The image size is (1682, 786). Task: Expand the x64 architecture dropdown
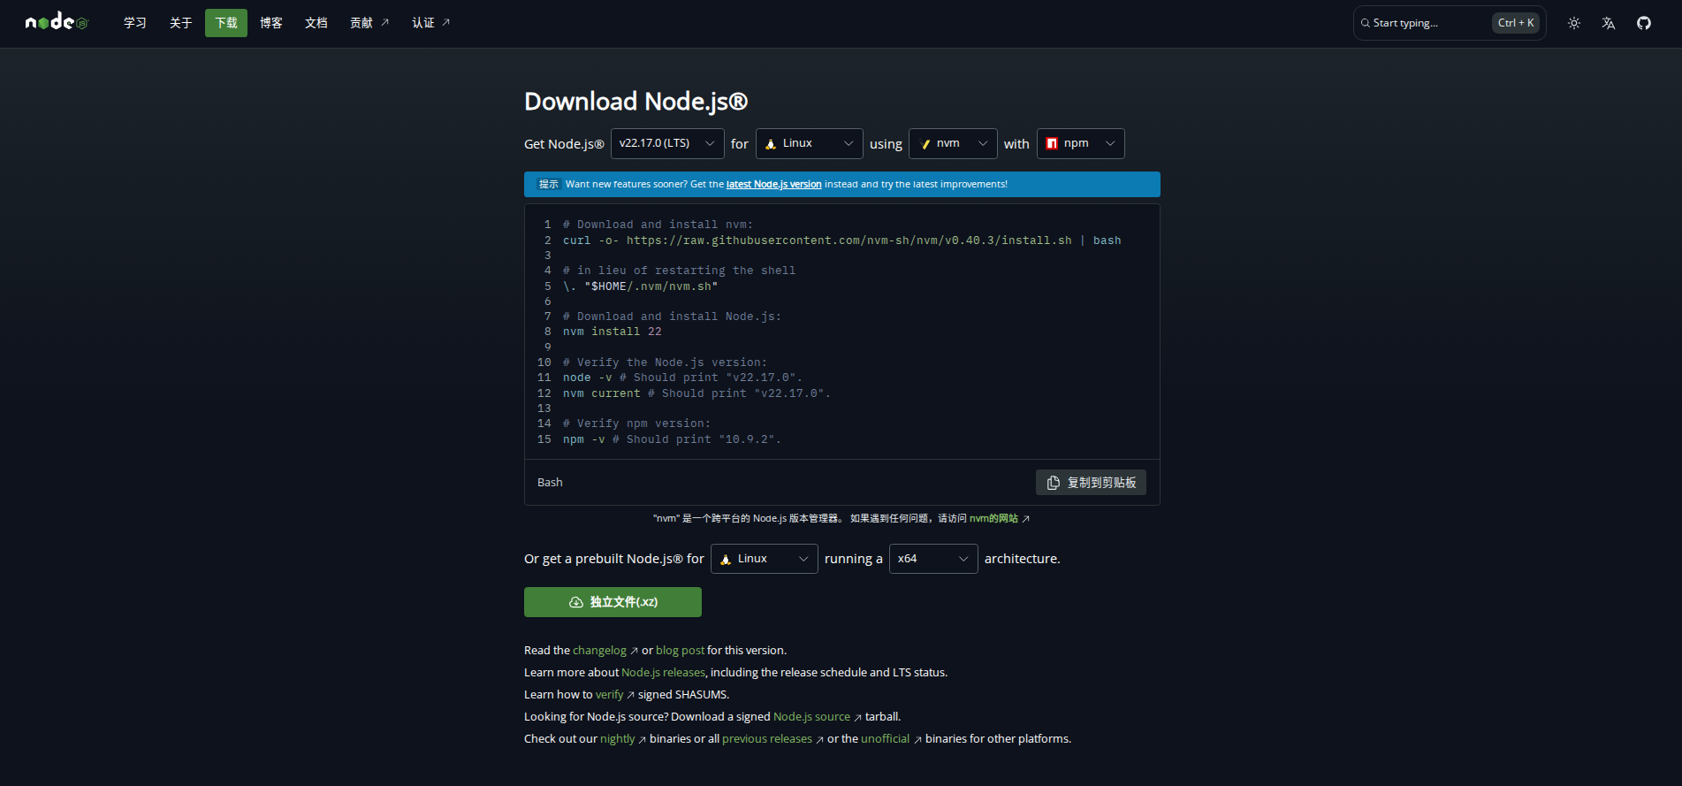[933, 559]
